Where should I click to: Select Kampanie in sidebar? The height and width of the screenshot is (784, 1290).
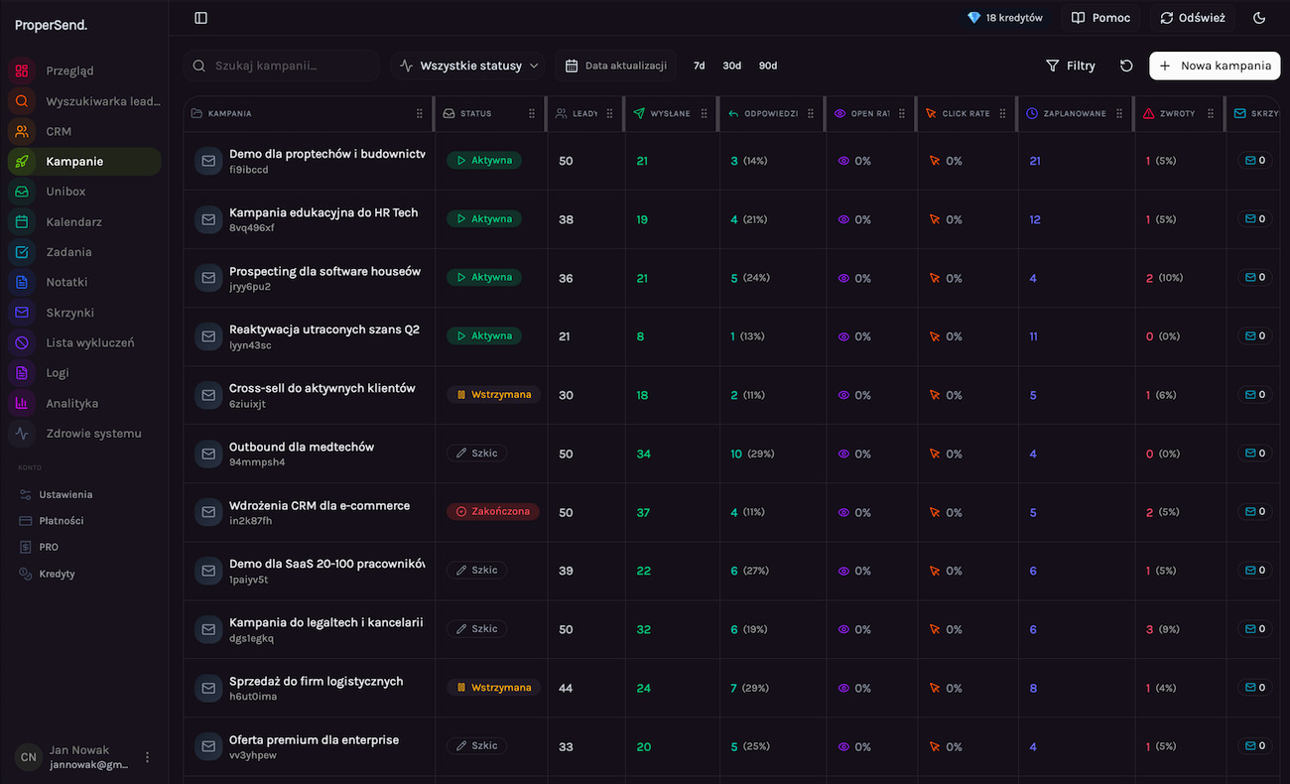83,162
